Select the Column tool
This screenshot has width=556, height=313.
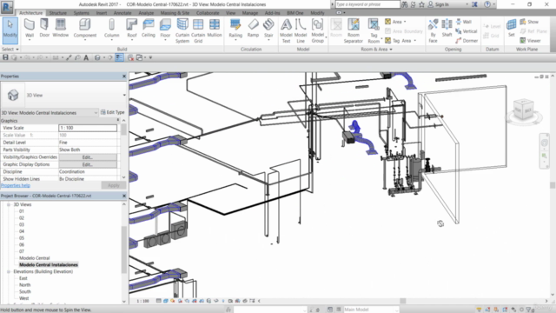(x=112, y=29)
